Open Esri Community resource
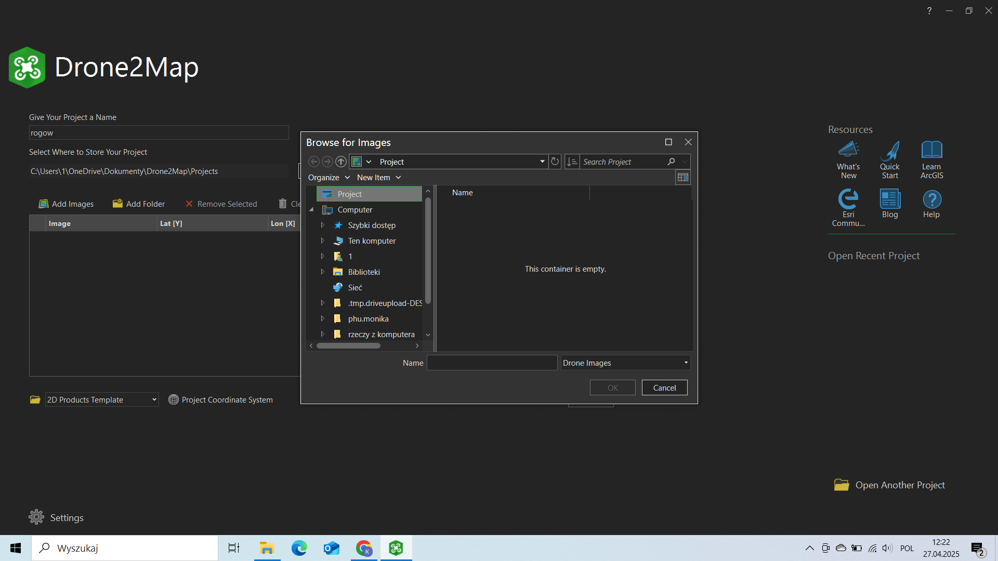 point(848,207)
